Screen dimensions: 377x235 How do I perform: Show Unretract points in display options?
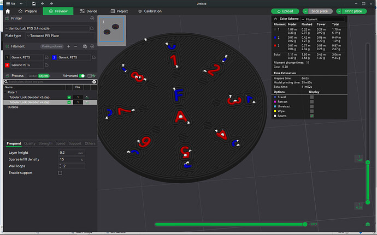click(312, 106)
